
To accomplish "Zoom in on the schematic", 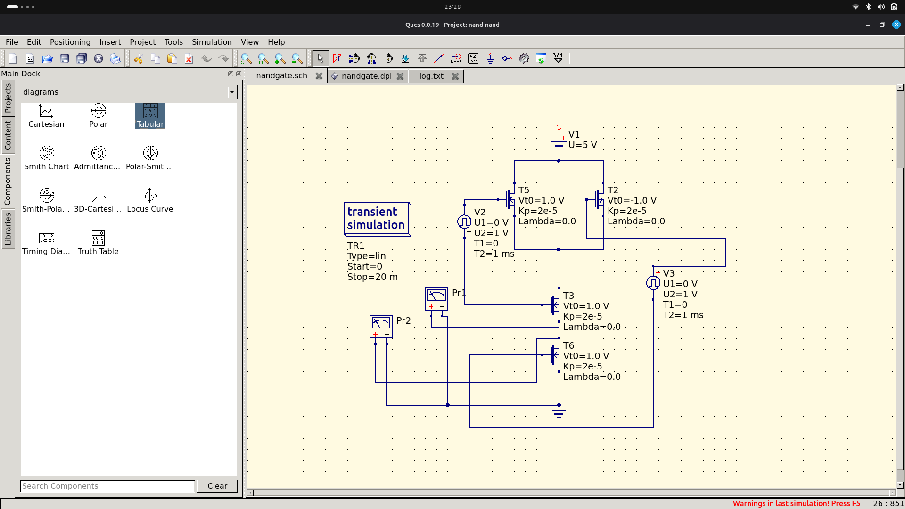I will pyautogui.click(x=280, y=58).
